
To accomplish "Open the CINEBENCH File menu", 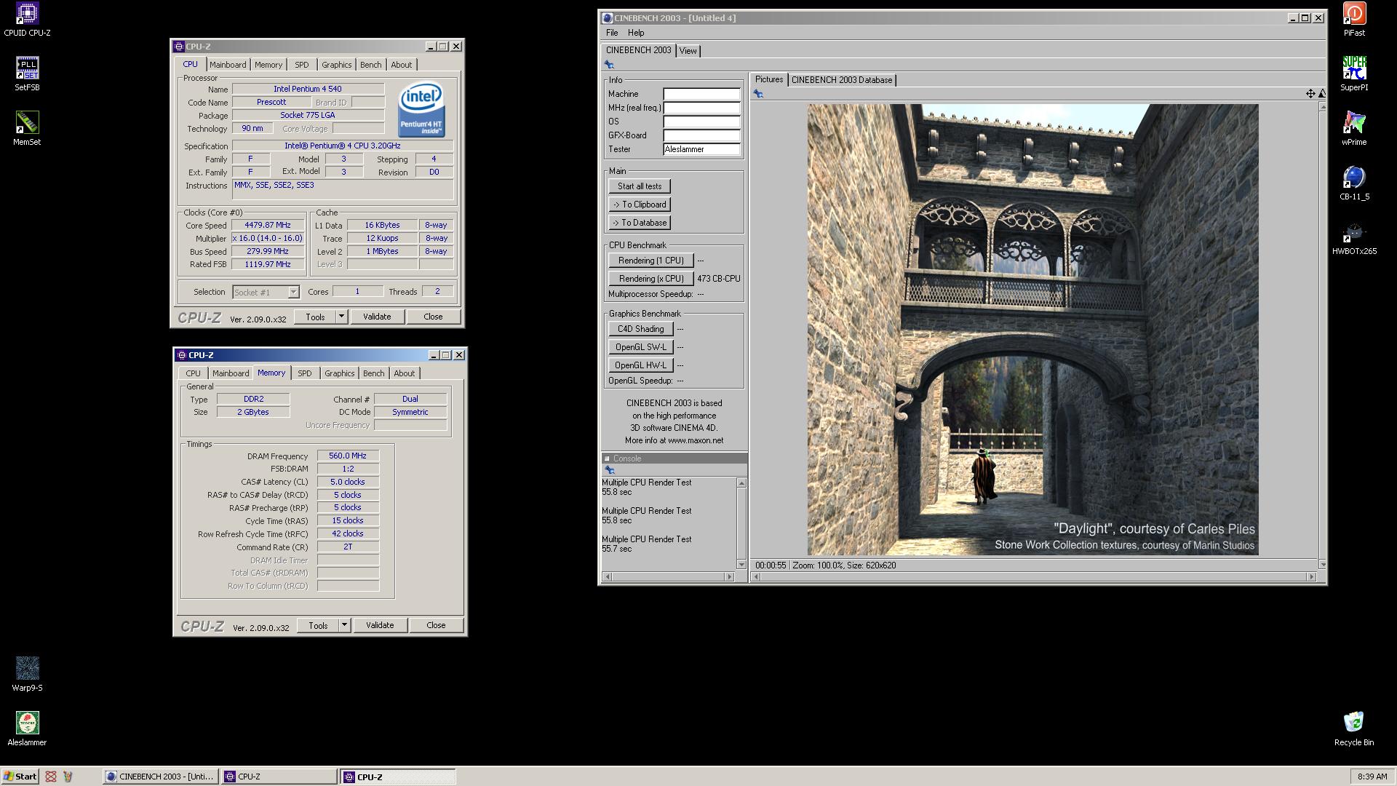I will [x=612, y=33].
